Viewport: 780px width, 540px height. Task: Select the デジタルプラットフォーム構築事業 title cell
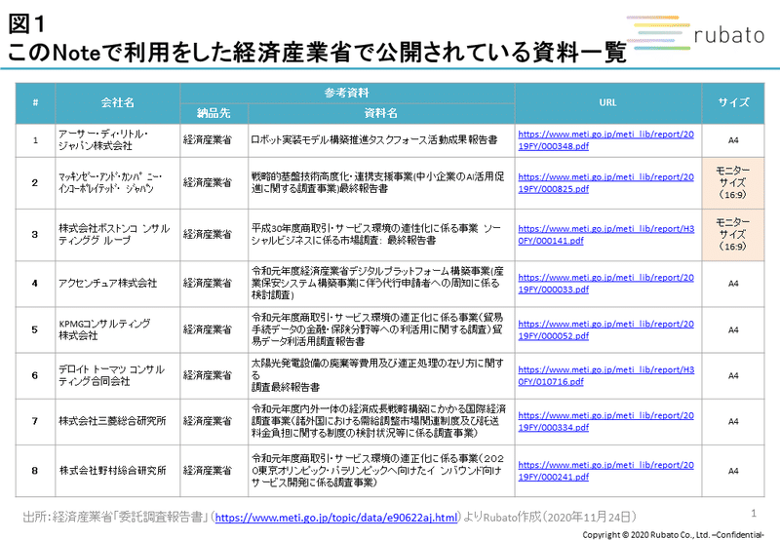pyautogui.click(x=381, y=284)
